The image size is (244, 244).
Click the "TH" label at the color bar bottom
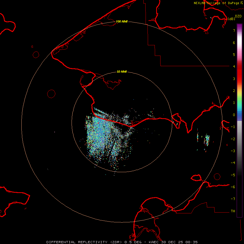pos(233,211)
